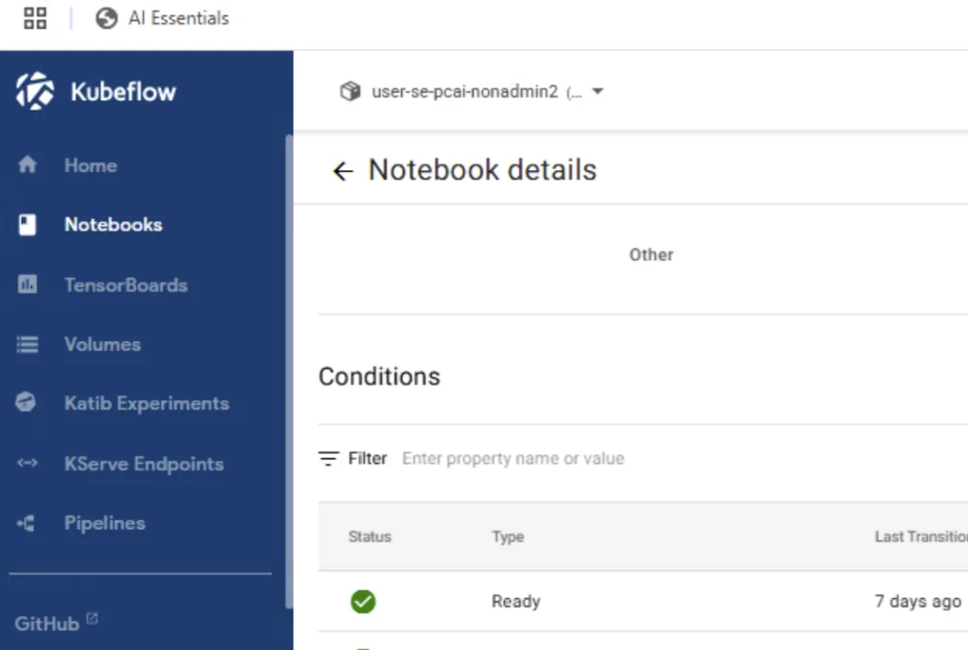This screenshot has height=650, width=968.
Task: Click the Pipelines sidebar icon
Action: [x=26, y=523]
